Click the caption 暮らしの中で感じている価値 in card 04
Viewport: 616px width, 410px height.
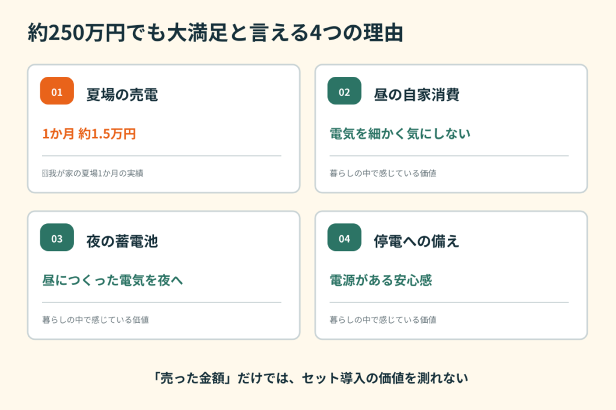click(383, 320)
